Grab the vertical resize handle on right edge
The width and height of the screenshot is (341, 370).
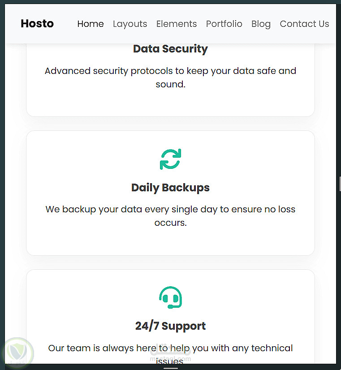coord(340,184)
